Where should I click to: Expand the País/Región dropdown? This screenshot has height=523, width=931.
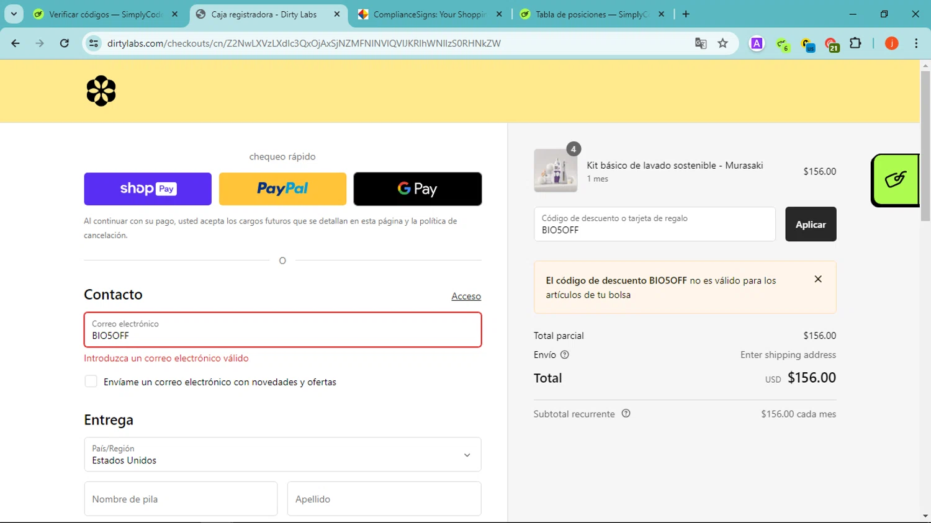[x=282, y=455]
